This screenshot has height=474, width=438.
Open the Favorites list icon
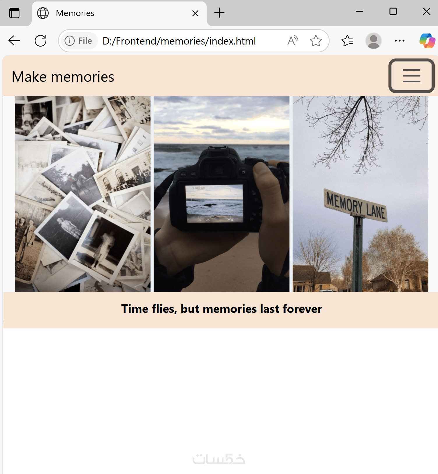point(347,41)
